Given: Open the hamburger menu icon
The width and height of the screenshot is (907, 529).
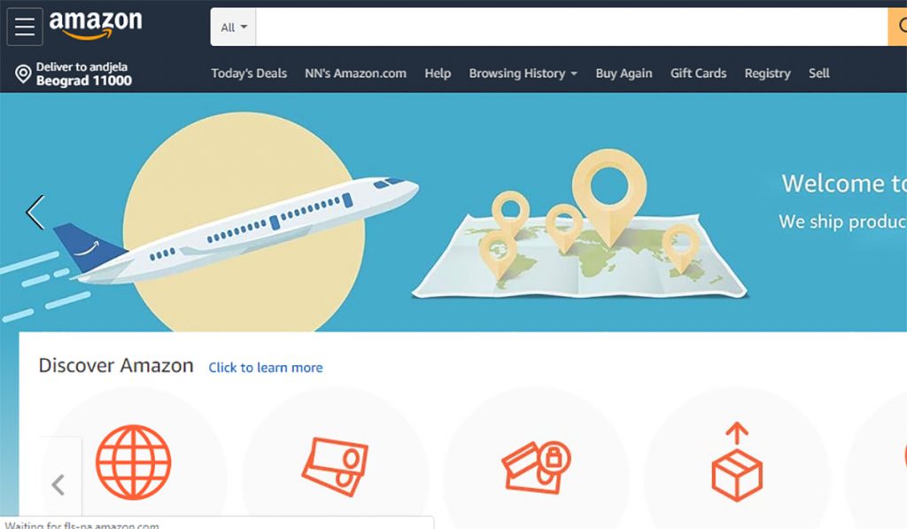Looking at the screenshot, I should (25, 27).
